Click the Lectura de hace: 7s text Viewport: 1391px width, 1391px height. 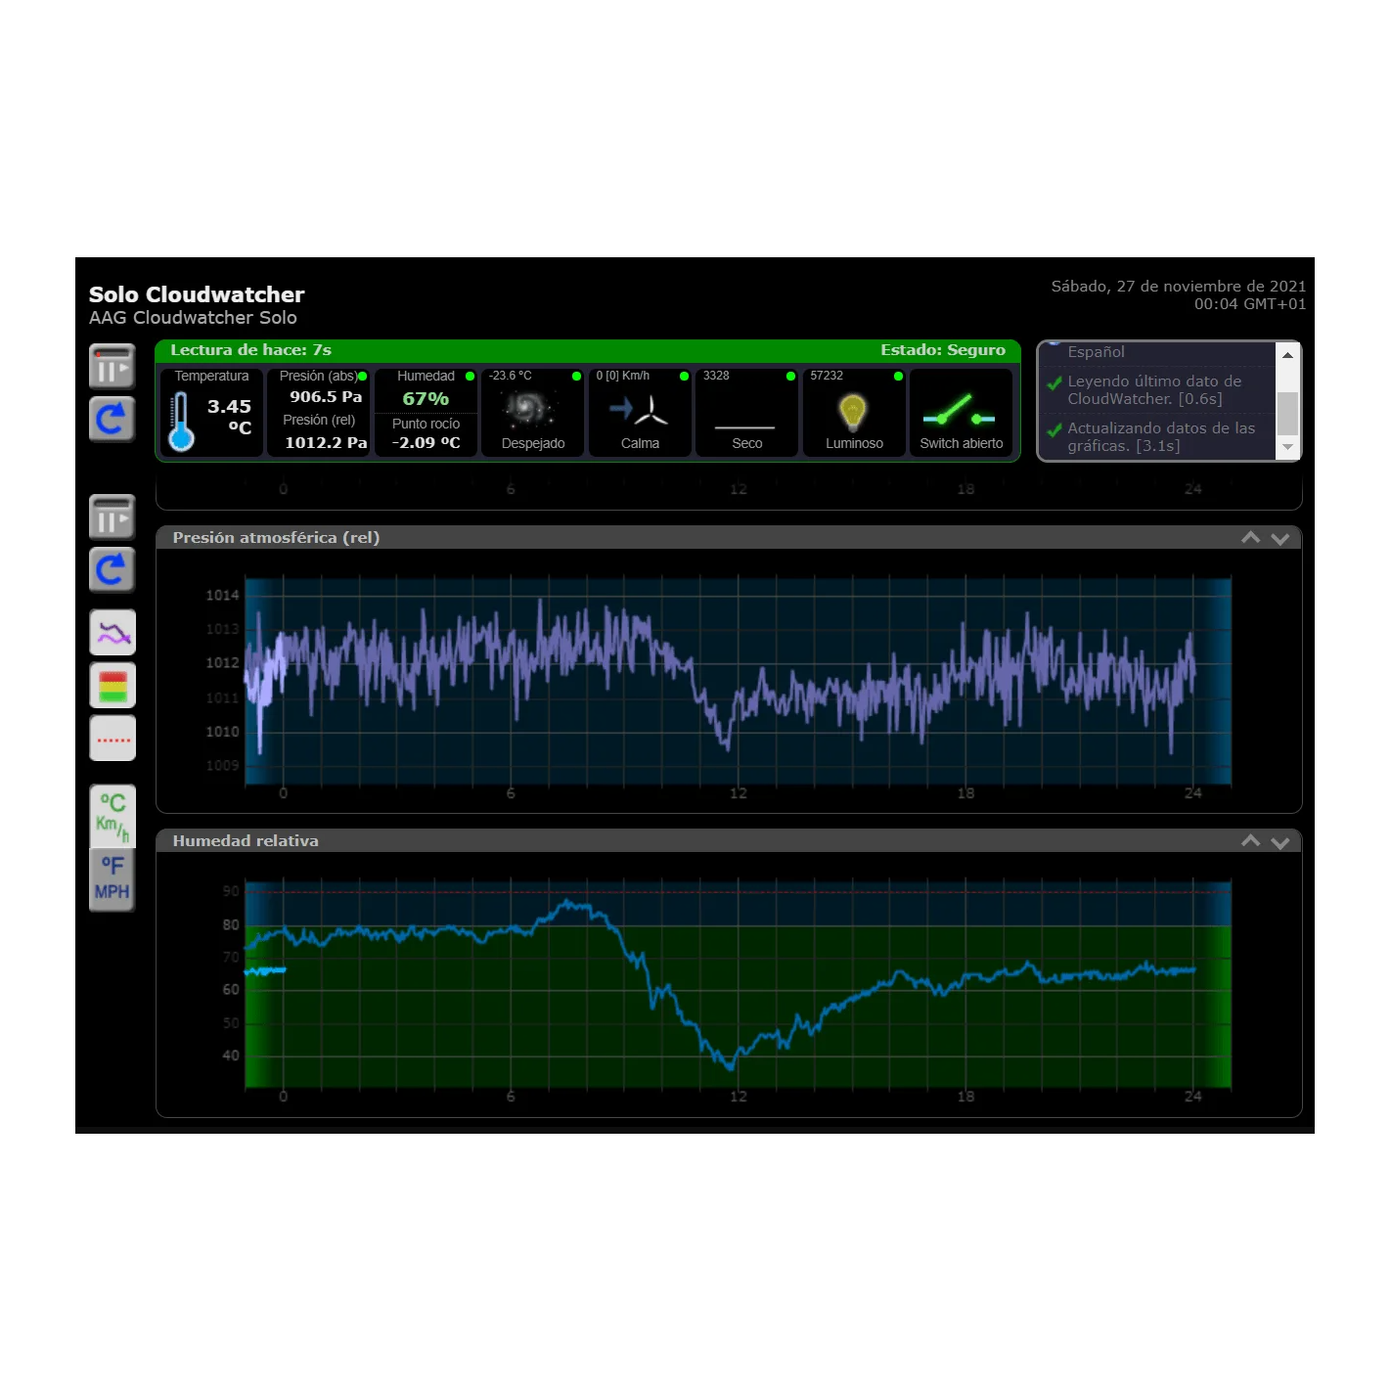(250, 350)
